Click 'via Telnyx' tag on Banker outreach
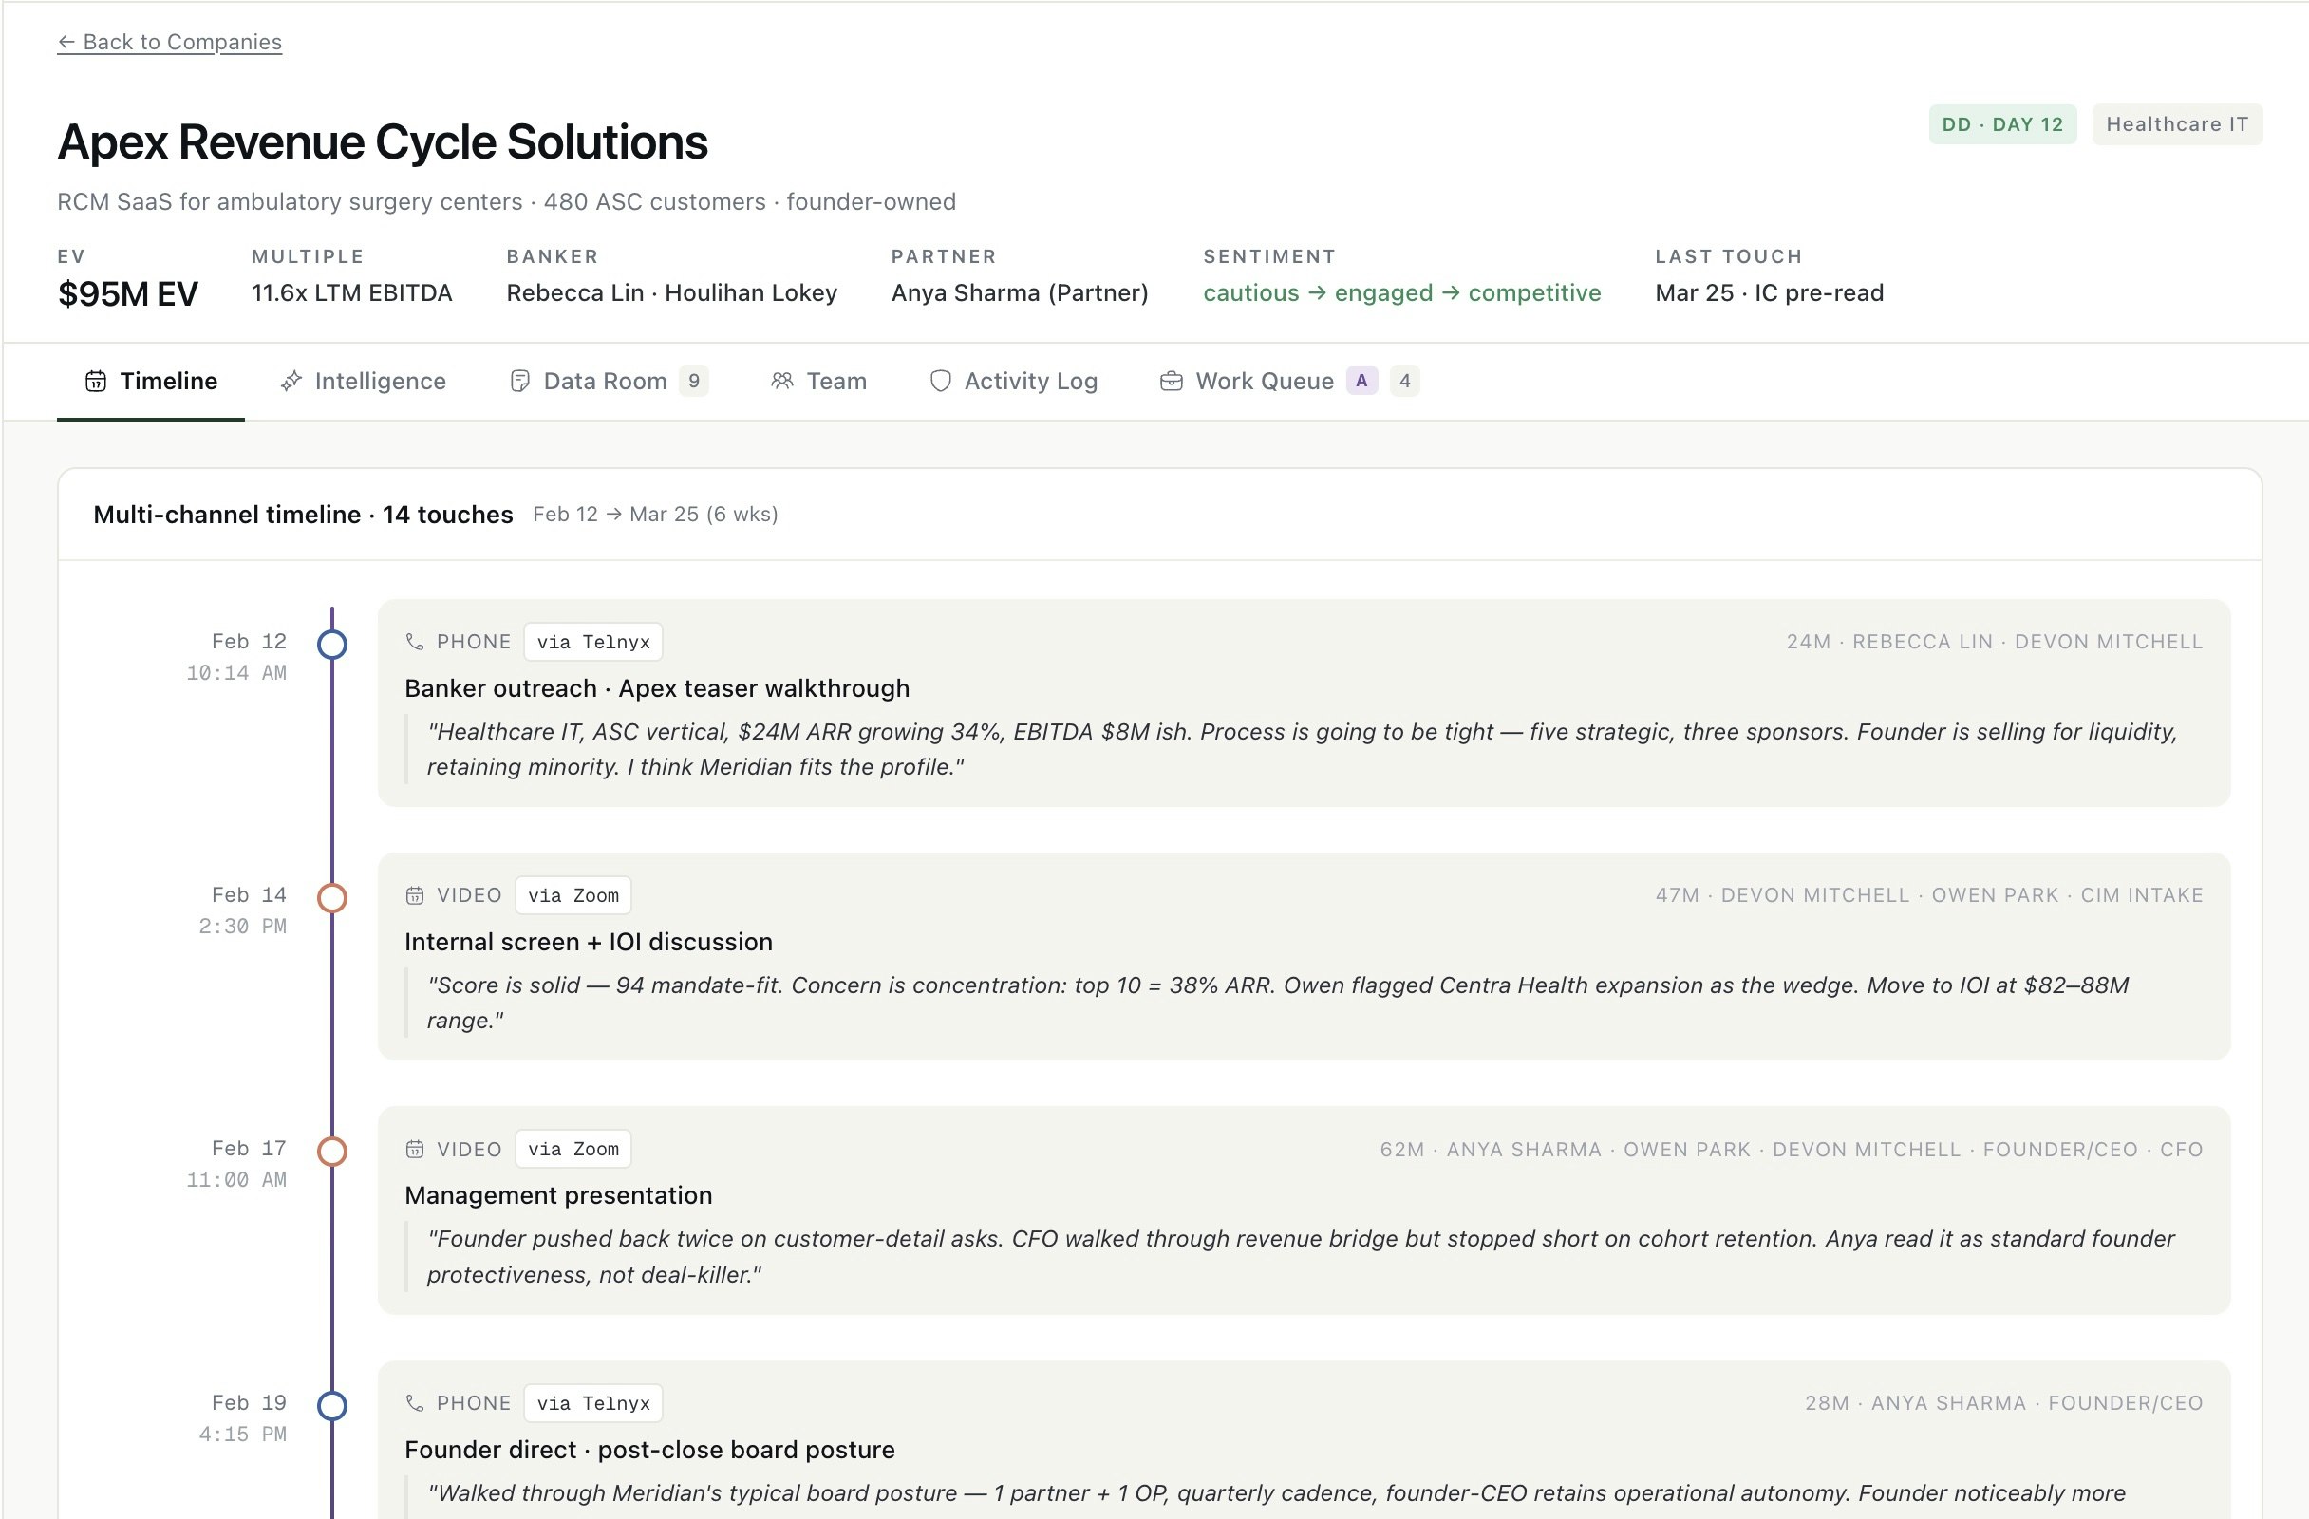 click(593, 642)
